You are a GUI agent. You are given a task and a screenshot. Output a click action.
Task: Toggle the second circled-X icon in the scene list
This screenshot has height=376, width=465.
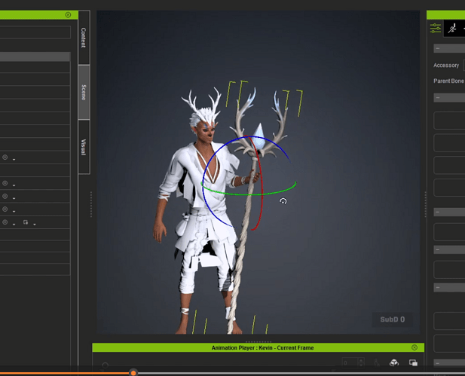click(5, 183)
